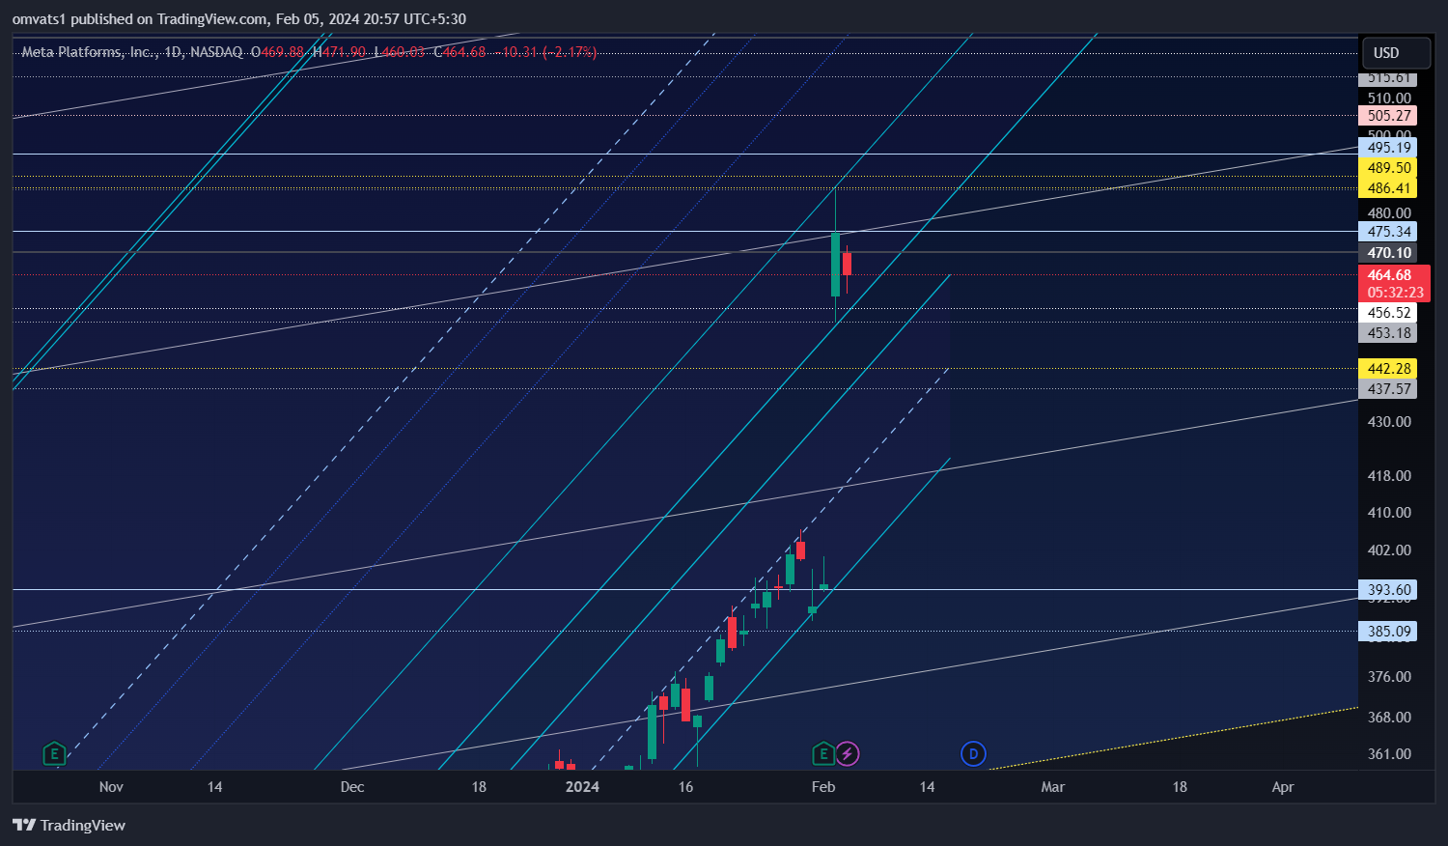Viewport: 1448px width, 846px height.
Task: Click the bar countdown timer 05:32:23
Action: [1395, 293]
